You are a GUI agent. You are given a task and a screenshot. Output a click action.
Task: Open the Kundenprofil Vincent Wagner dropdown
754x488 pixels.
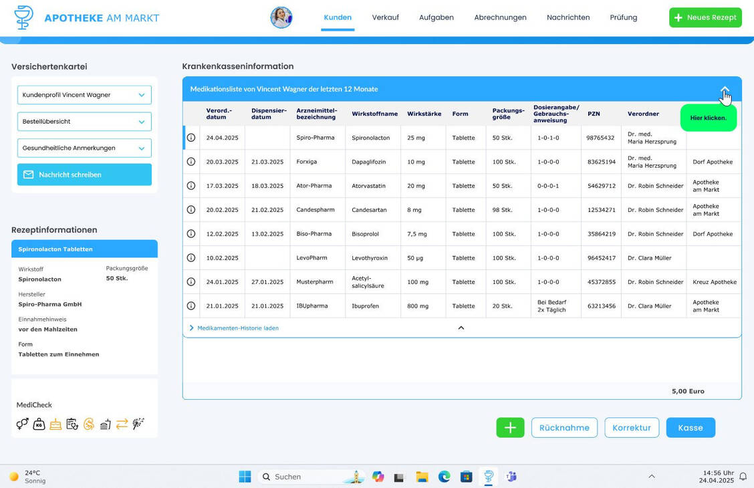(84, 95)
